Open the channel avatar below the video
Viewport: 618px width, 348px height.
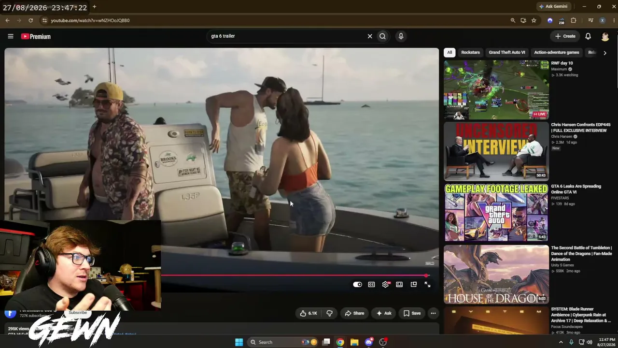click(x=10, y=313)
